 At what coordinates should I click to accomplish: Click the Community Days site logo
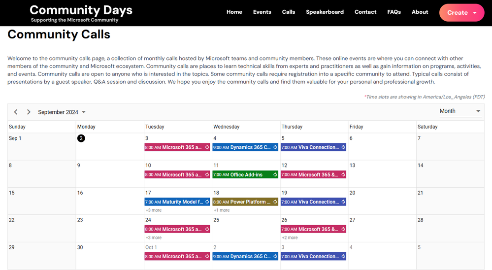pyautogui.click(x=81, y=13)
